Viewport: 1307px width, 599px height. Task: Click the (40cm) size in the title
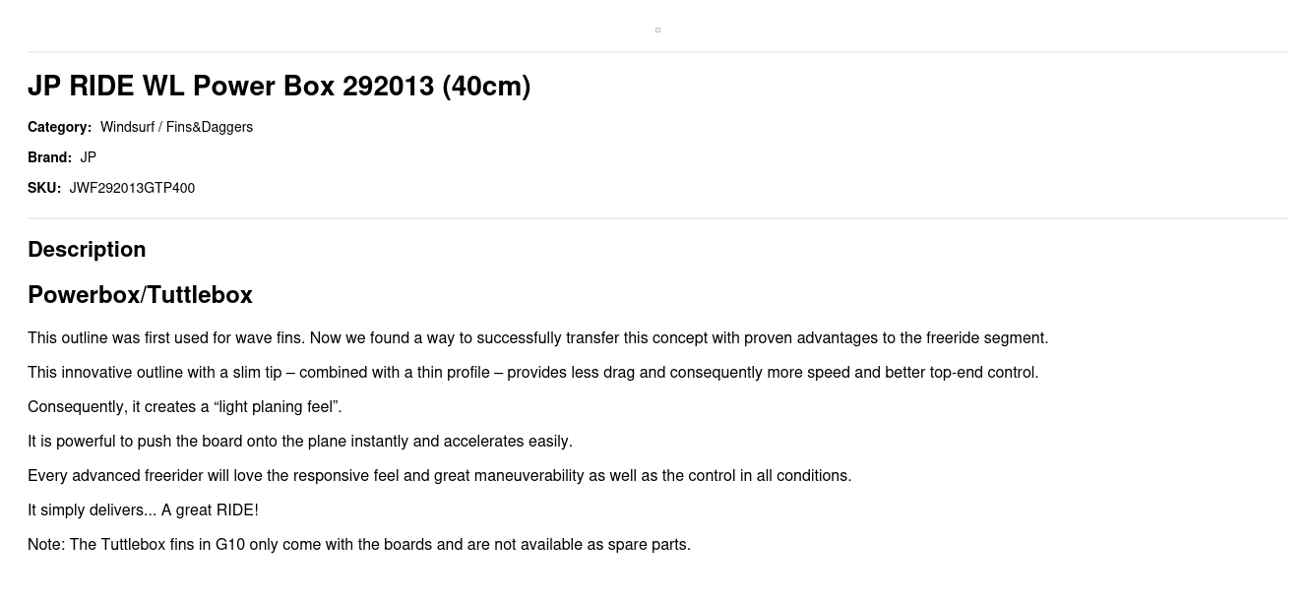point(486,87)
